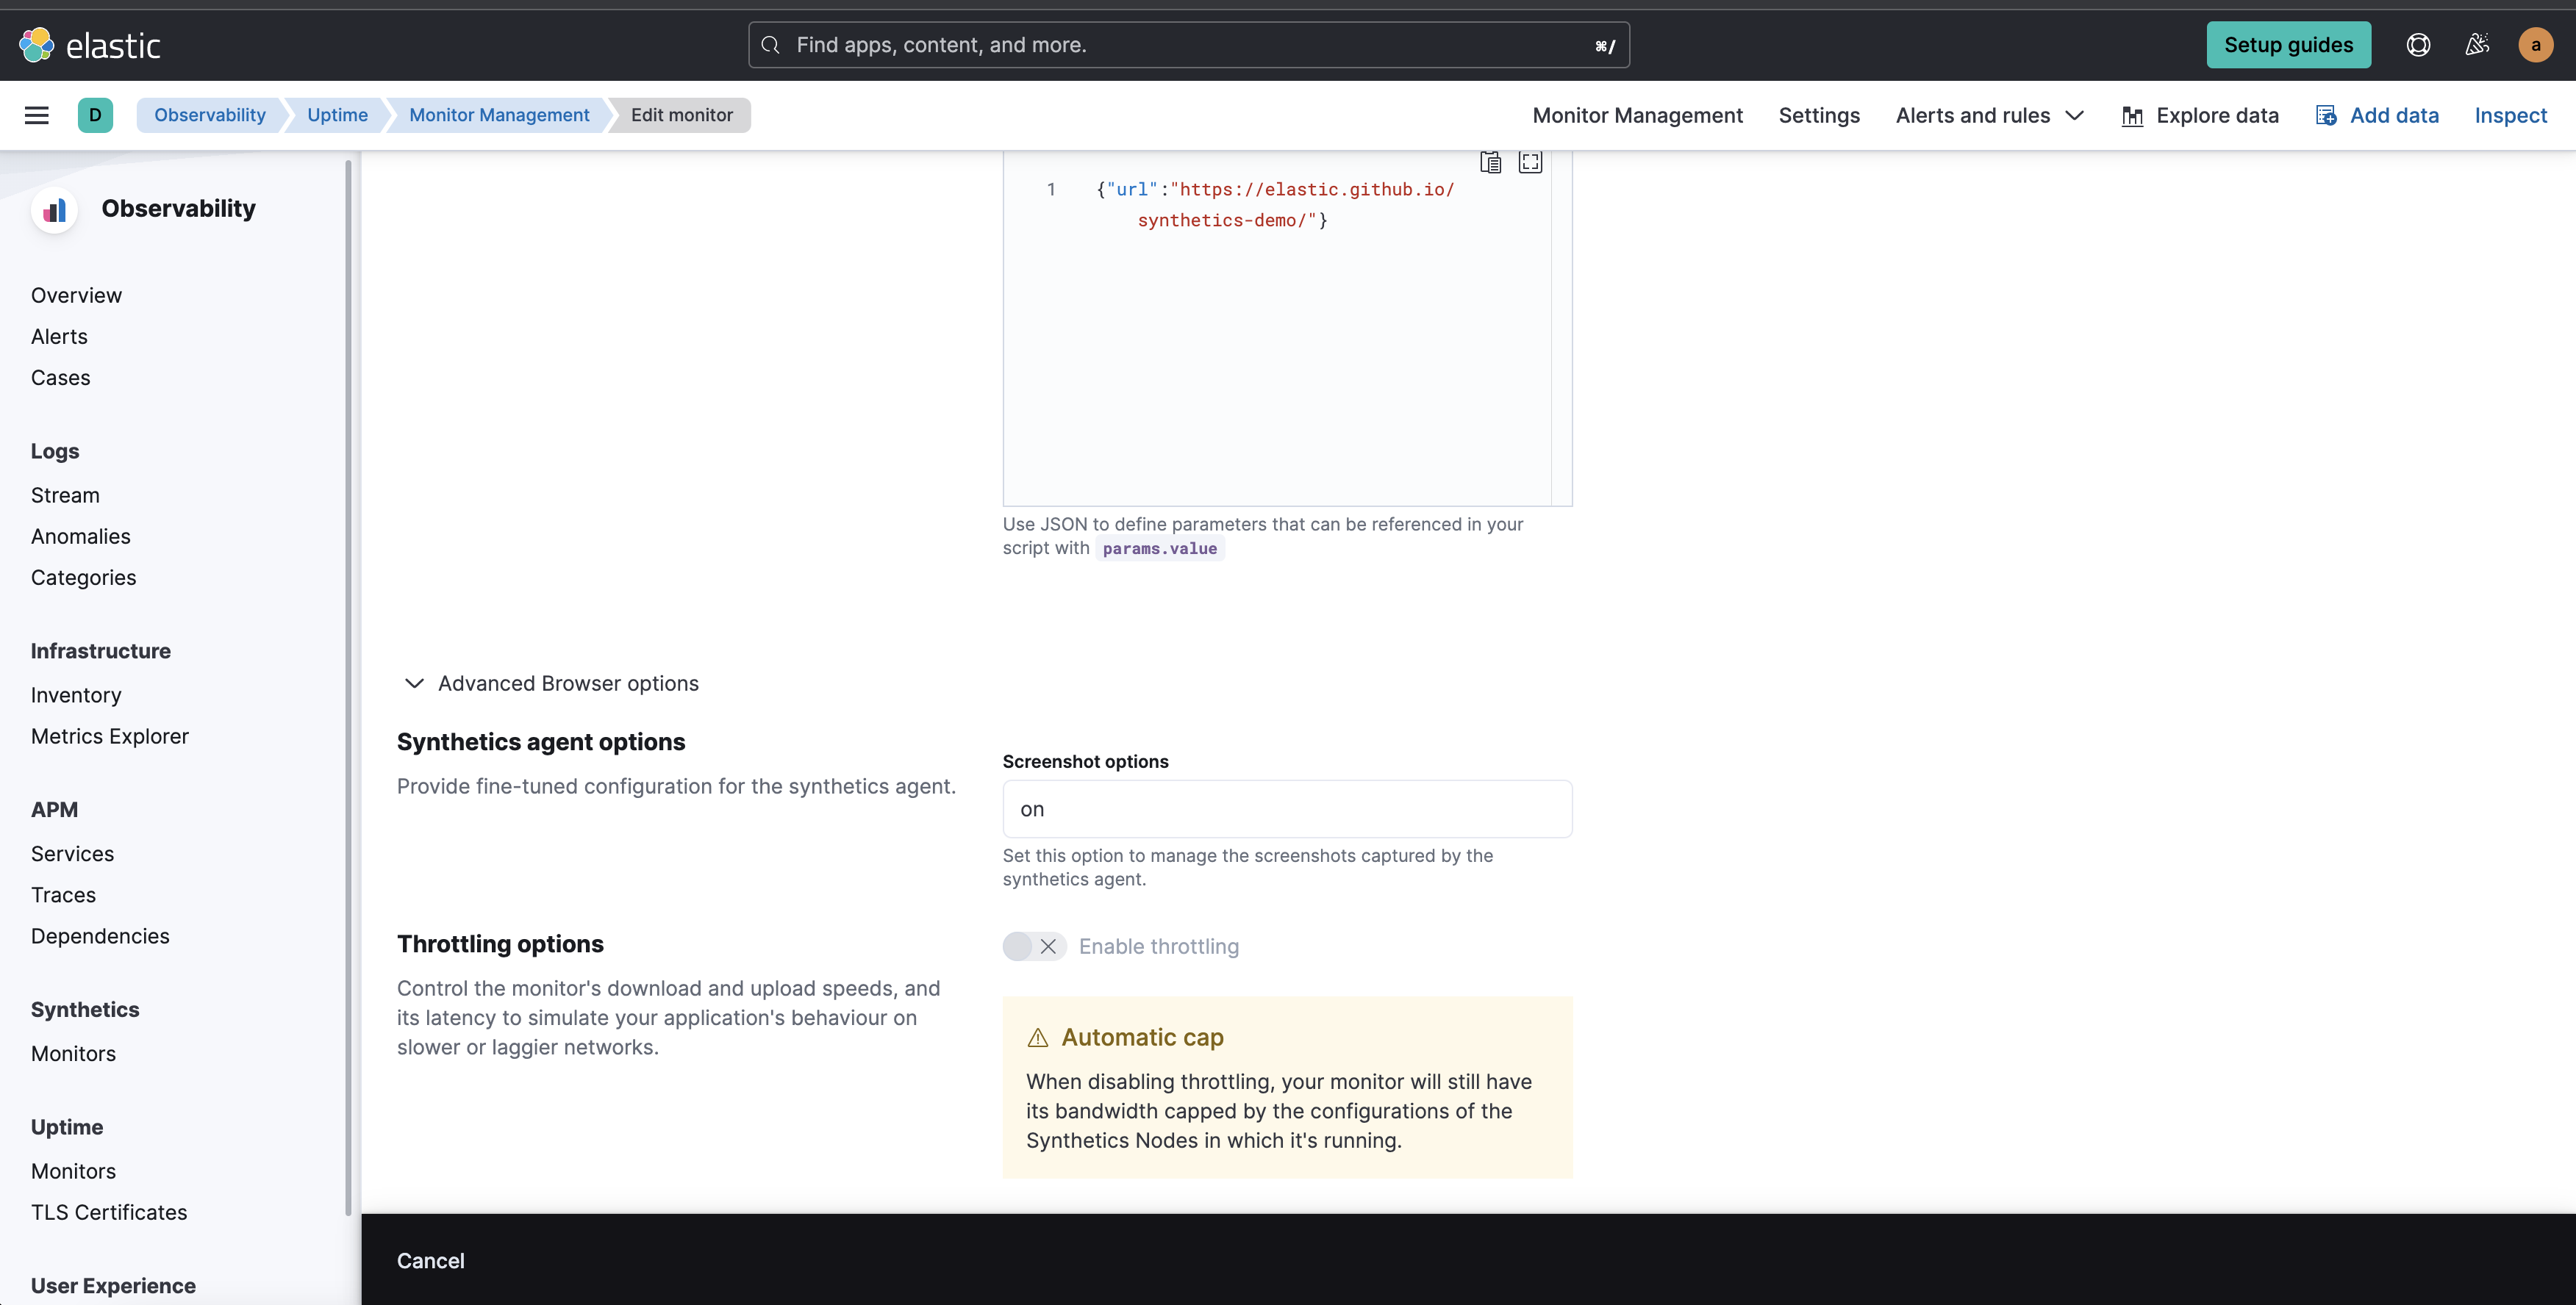Click the green D space avatar
The width and height of the screenshot is (2576, 1305).
[95, 115]
